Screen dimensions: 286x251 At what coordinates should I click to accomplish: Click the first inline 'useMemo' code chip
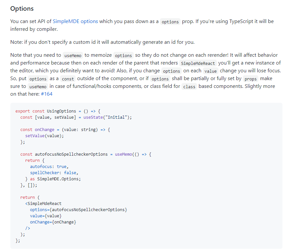point(73,55)
